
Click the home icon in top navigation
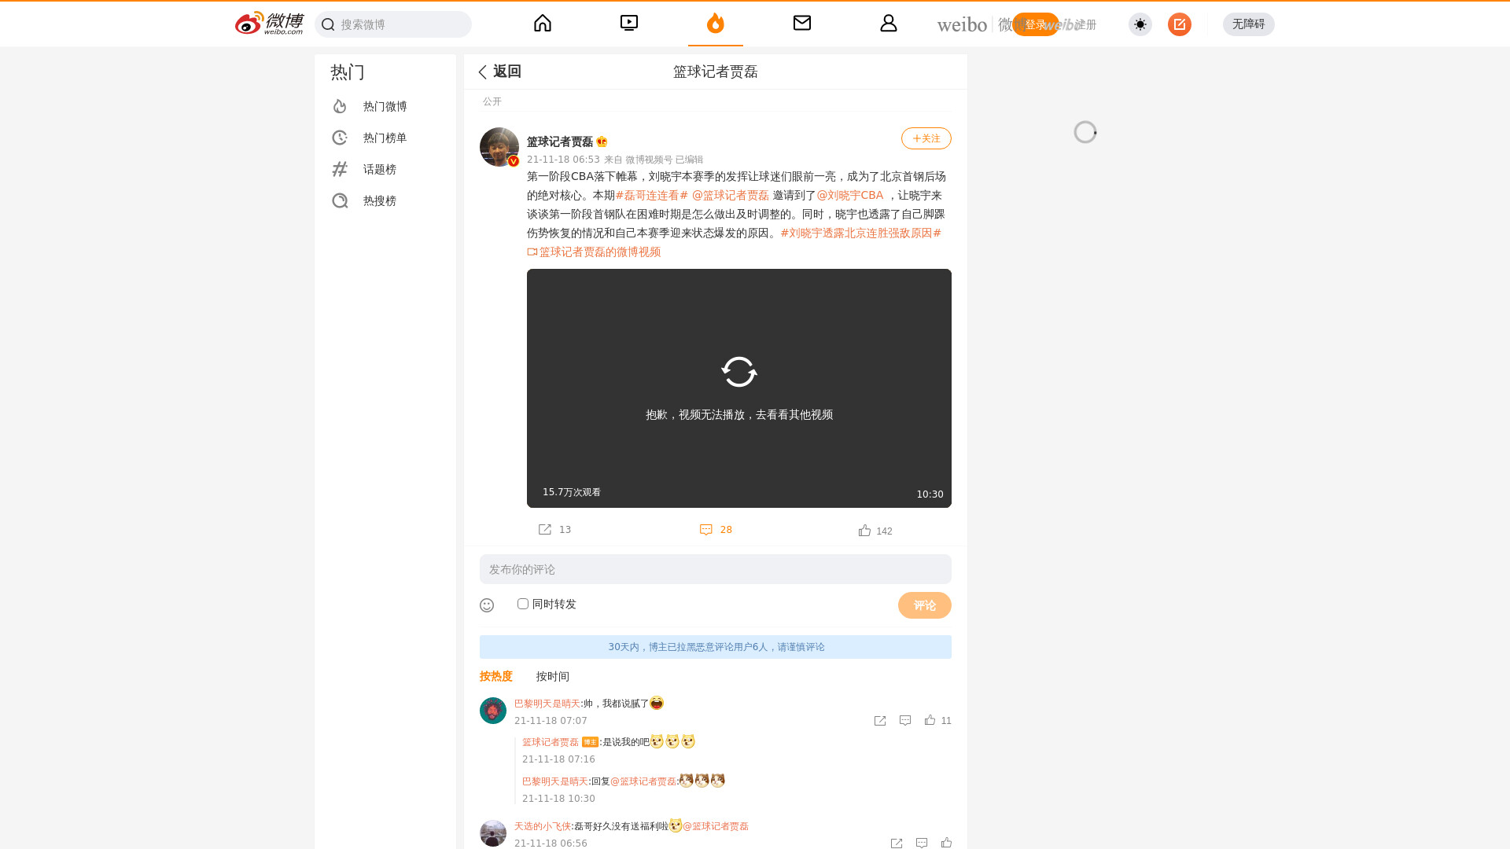coord(543,23)
